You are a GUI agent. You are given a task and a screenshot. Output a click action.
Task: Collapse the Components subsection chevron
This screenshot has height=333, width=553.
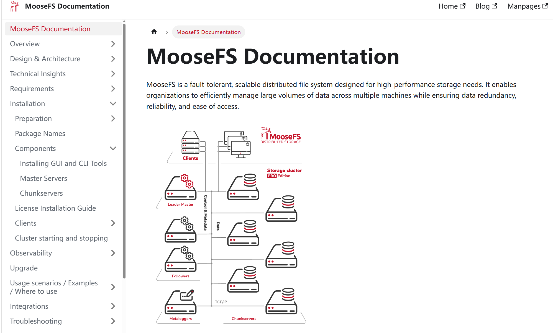tap(113, 148)
